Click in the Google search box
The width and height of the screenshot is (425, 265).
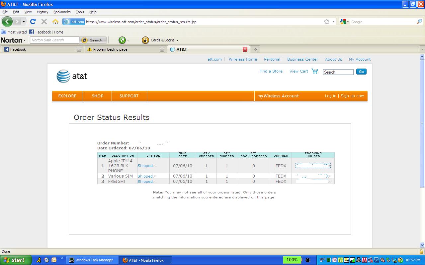coord(383,22)
